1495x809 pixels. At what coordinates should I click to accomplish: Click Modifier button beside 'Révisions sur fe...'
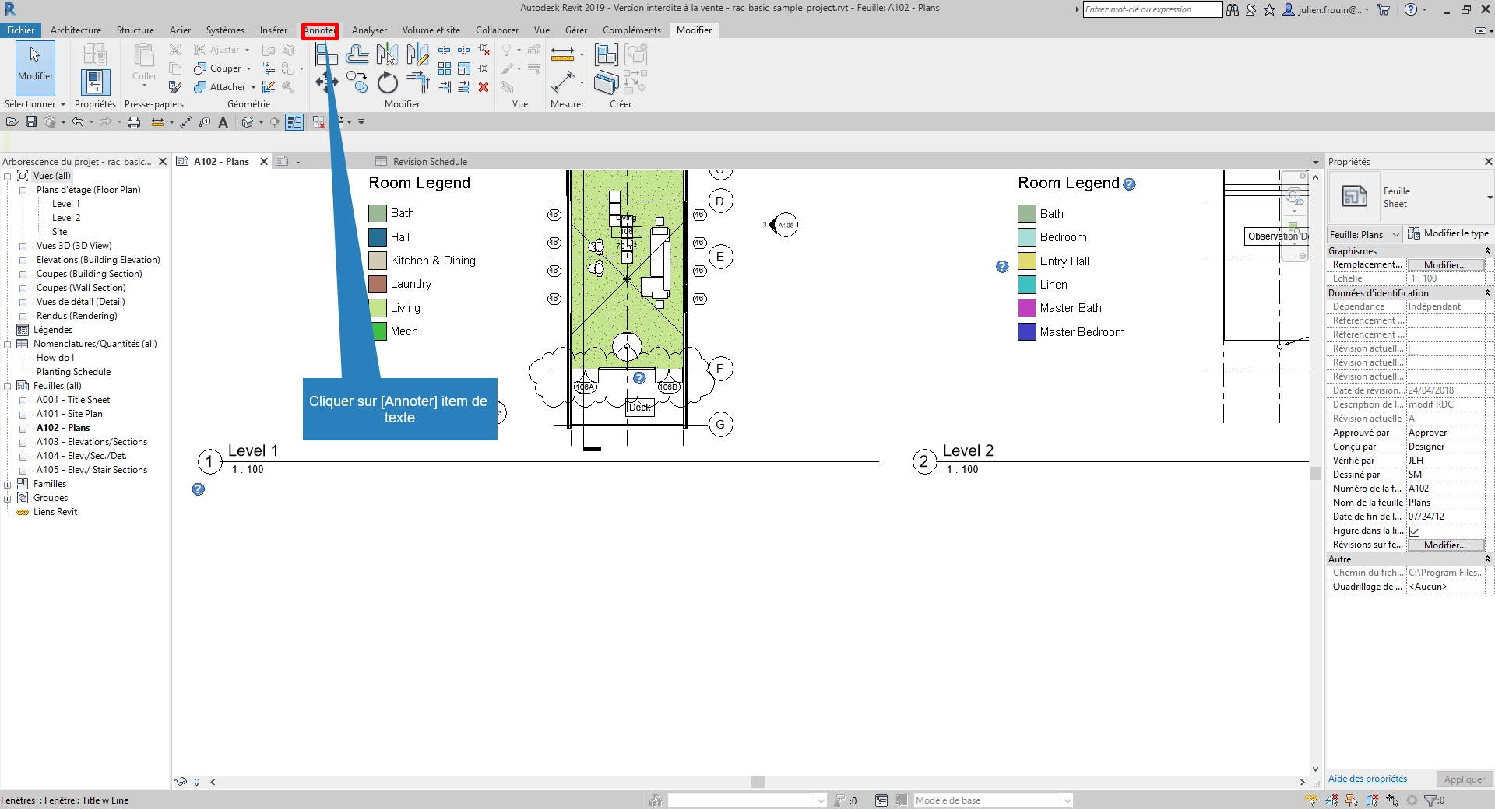point(1444,545)
